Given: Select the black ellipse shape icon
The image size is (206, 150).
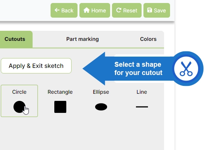Looking at the screenshot, I should click(101, 107).
